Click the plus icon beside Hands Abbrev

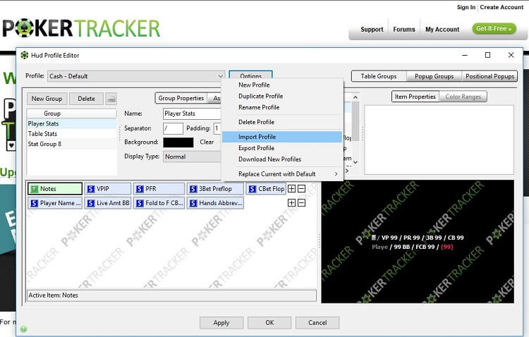coord(292,202)
